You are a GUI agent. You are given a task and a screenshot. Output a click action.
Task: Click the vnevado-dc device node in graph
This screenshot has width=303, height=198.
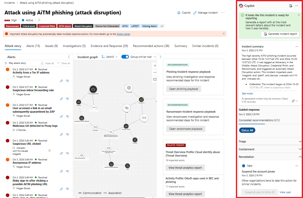point(141,100)
